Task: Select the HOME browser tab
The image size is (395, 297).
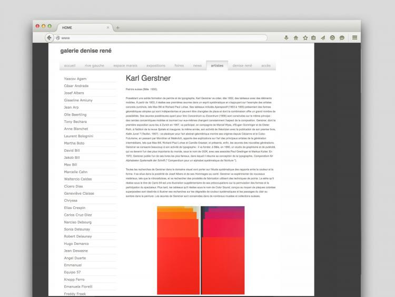Action: pyautogui.click(x=85, y=27)
